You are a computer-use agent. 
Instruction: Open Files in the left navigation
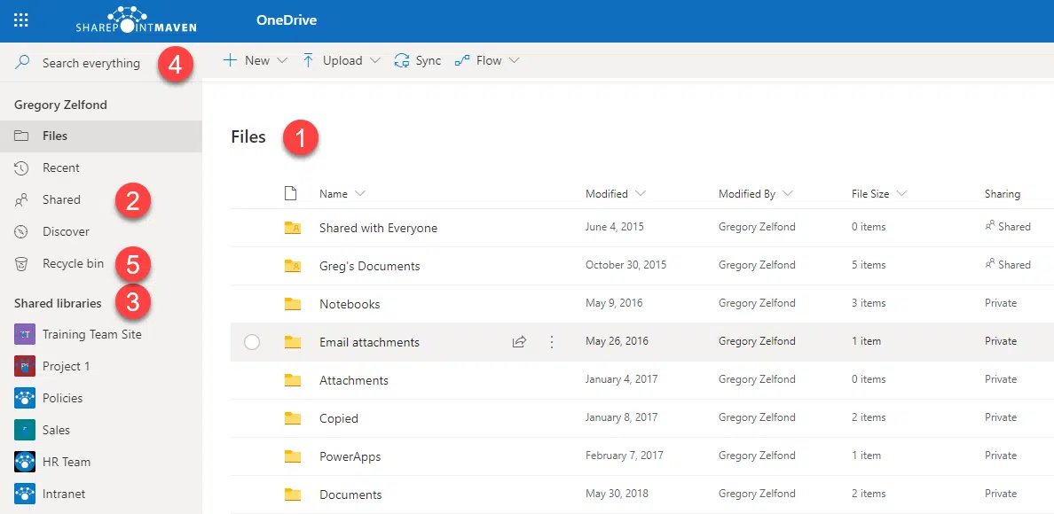(x=101, y=136)
